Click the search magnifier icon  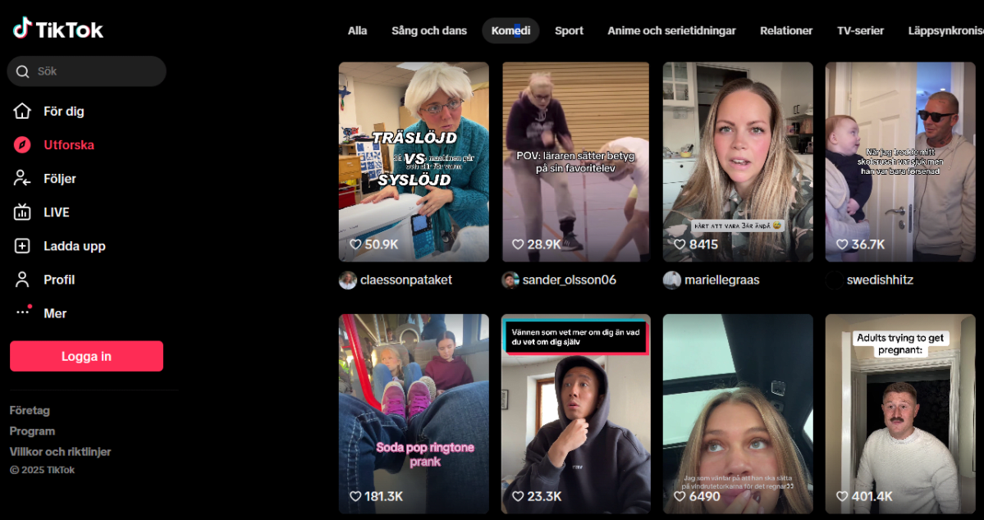[23, 71]
